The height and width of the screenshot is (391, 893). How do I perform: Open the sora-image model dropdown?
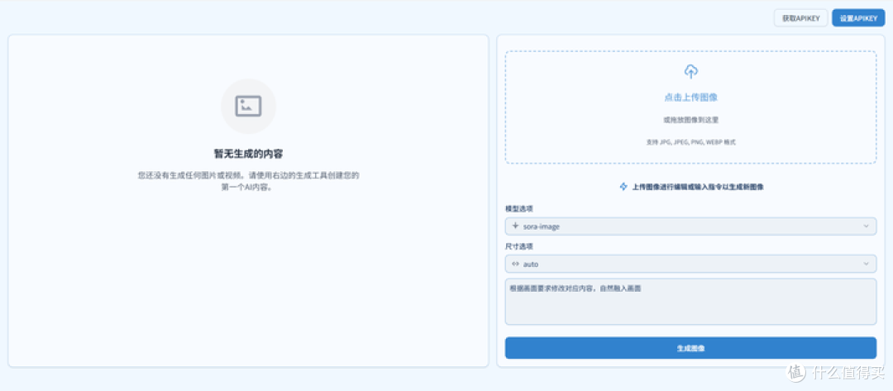point(690,226)
